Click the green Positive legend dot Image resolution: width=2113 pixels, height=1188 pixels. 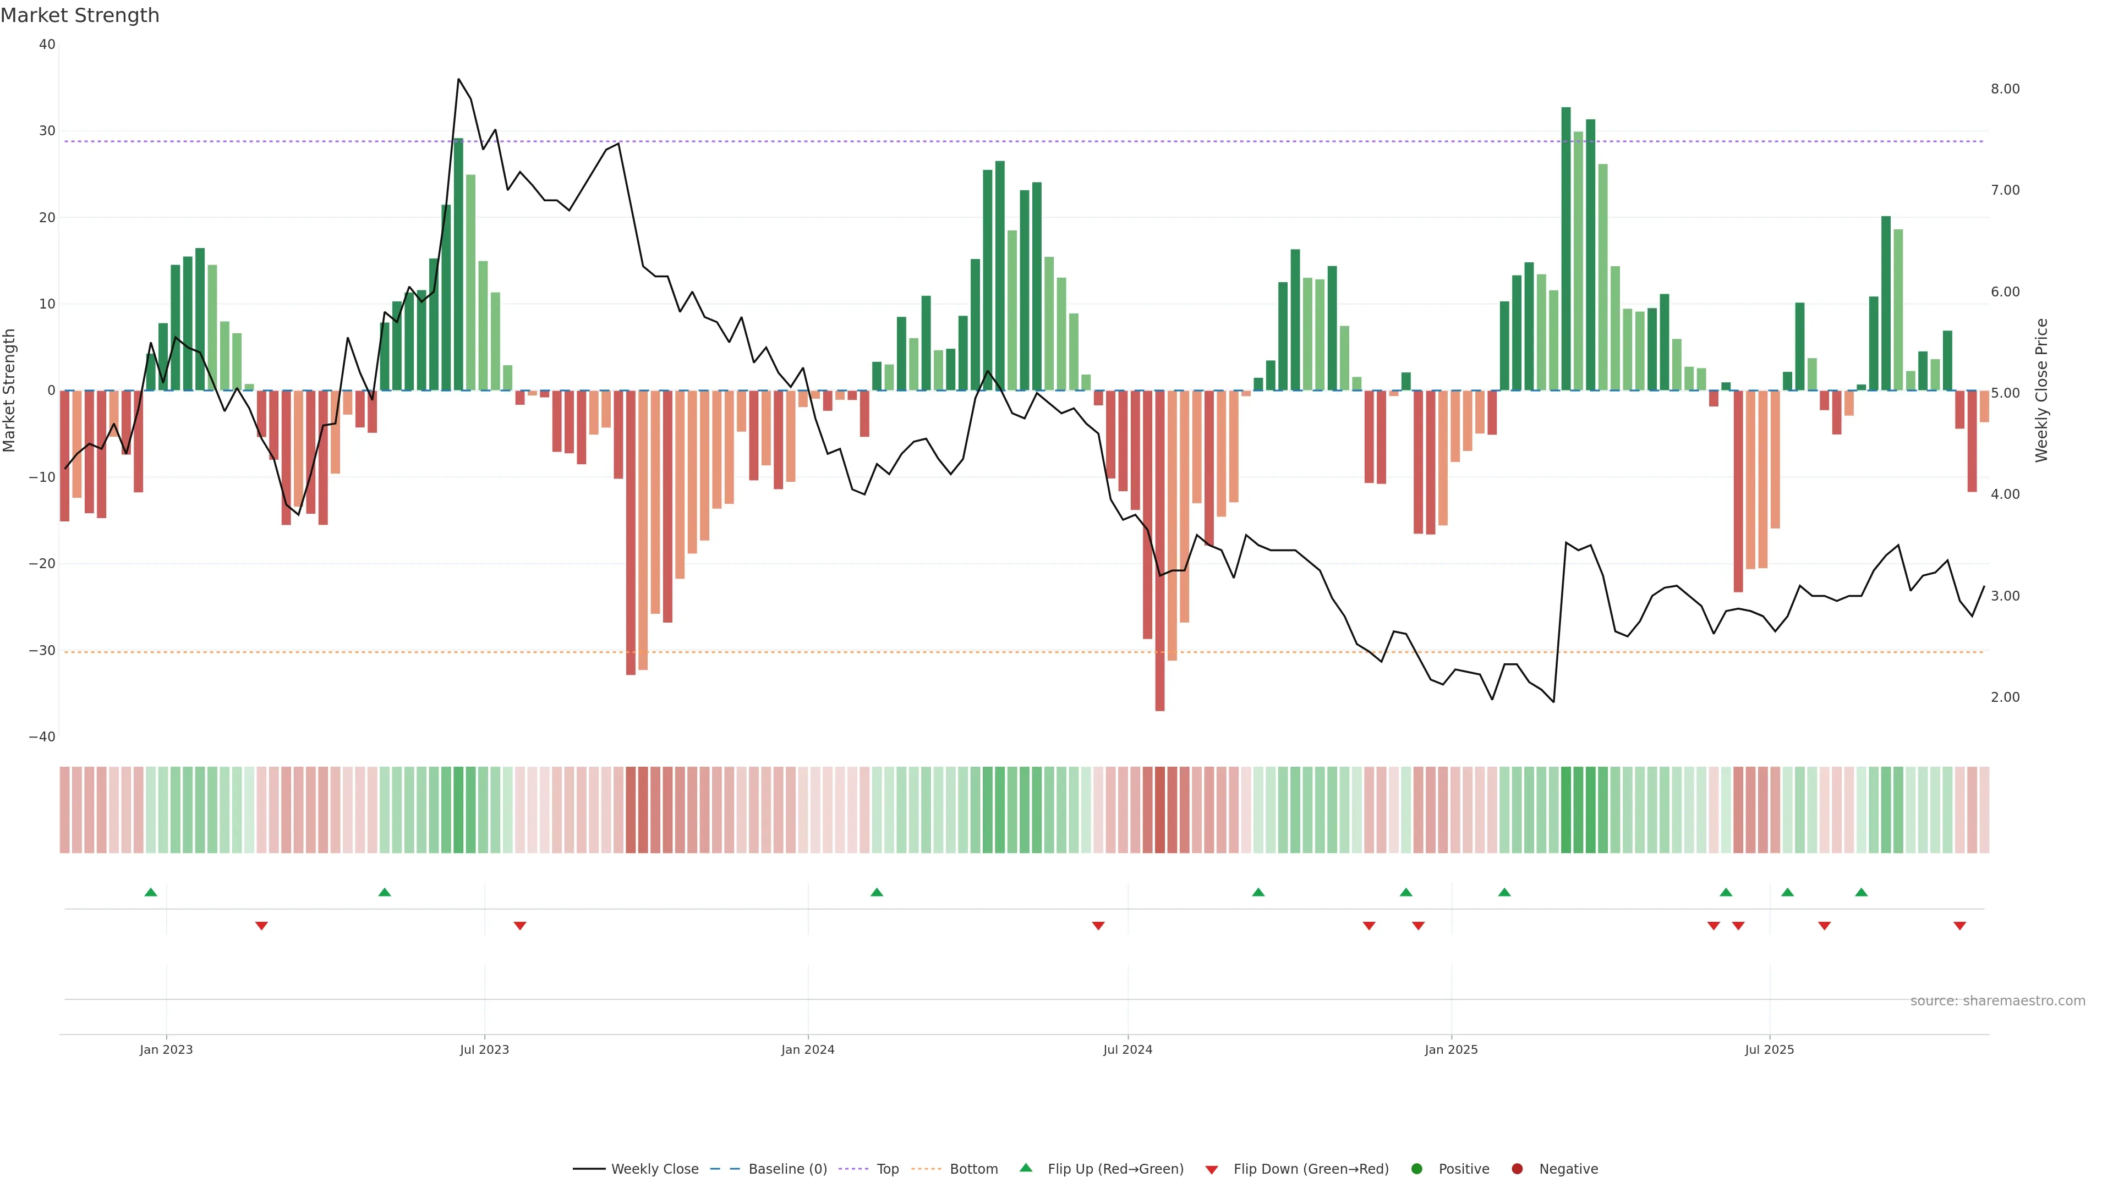[1416, 1169]
